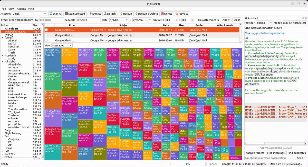This screenshot has height=167, width=308.
Task: Click the From sender filter field
Action: 22,20
